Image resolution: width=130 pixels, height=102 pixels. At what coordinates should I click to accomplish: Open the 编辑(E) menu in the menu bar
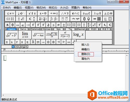pos(18,8)
